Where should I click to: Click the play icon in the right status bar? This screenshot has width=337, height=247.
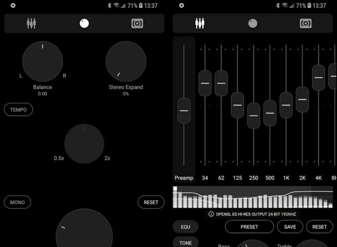pos(182,5)
